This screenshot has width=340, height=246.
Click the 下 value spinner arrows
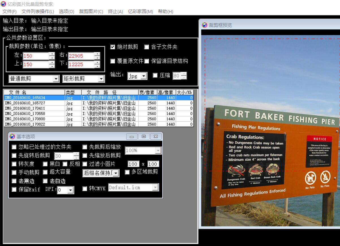pyautogui.click(x=97, y=64)
